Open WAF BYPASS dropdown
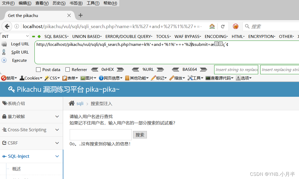The height and width of the screenshot is (179, 299). (x=188, y=36)
